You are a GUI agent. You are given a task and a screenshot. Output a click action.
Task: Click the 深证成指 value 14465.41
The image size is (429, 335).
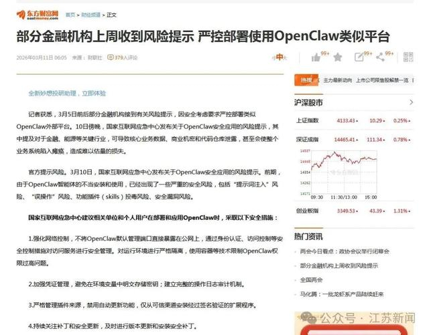[x=346, y=140]
